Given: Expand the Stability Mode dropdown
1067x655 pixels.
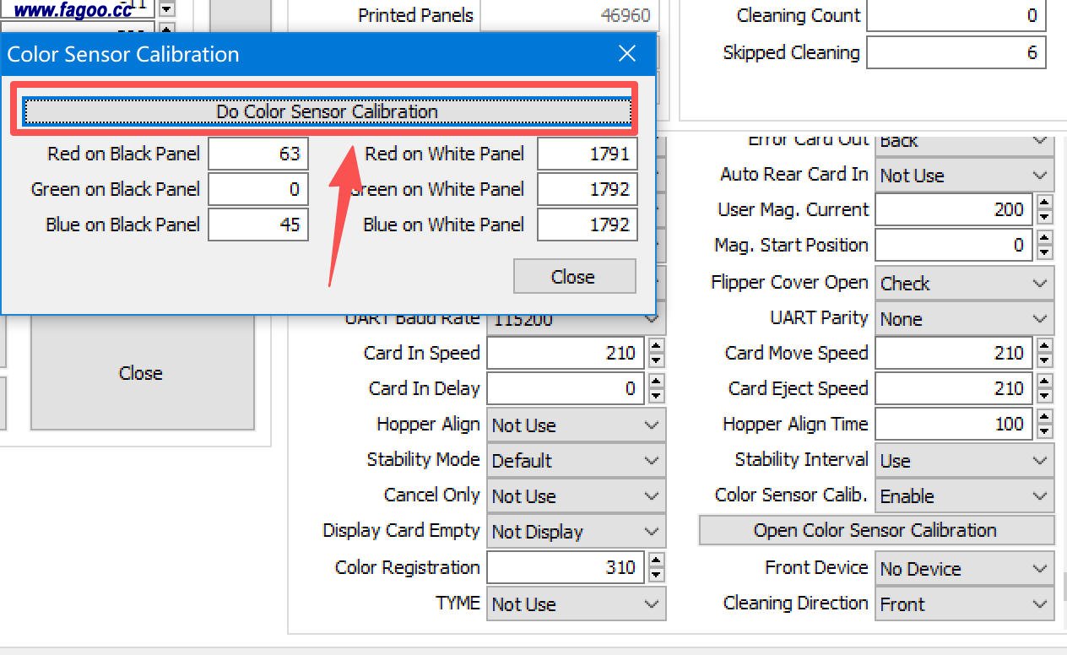Looking at the screenshot, I should pos(576,461).
